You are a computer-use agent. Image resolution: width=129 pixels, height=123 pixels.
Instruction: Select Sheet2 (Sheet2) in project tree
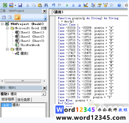pyautogui.click(x=32, y=37)
